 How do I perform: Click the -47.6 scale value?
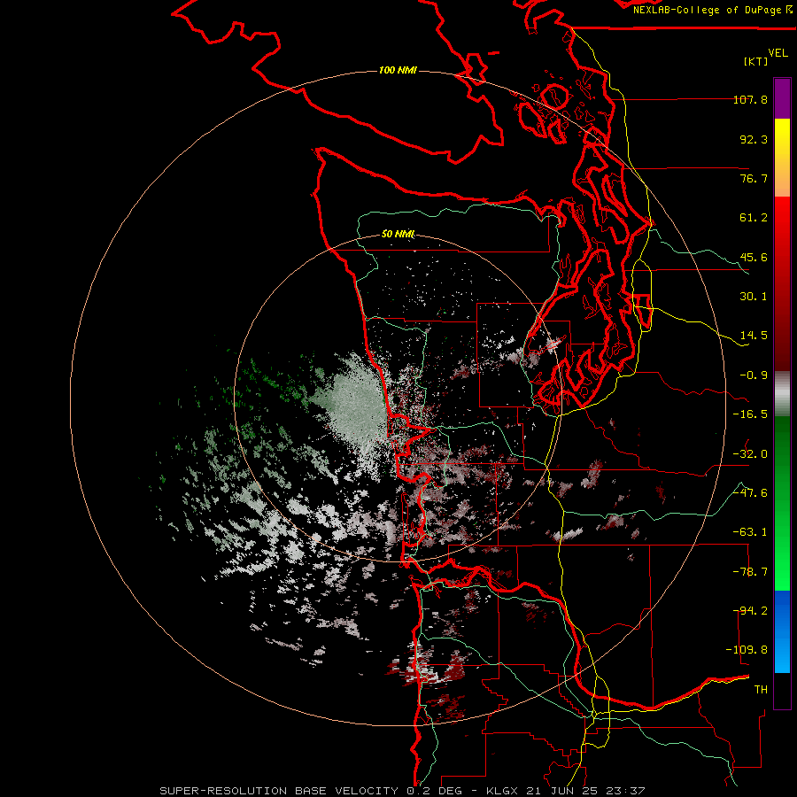point(750,493)
